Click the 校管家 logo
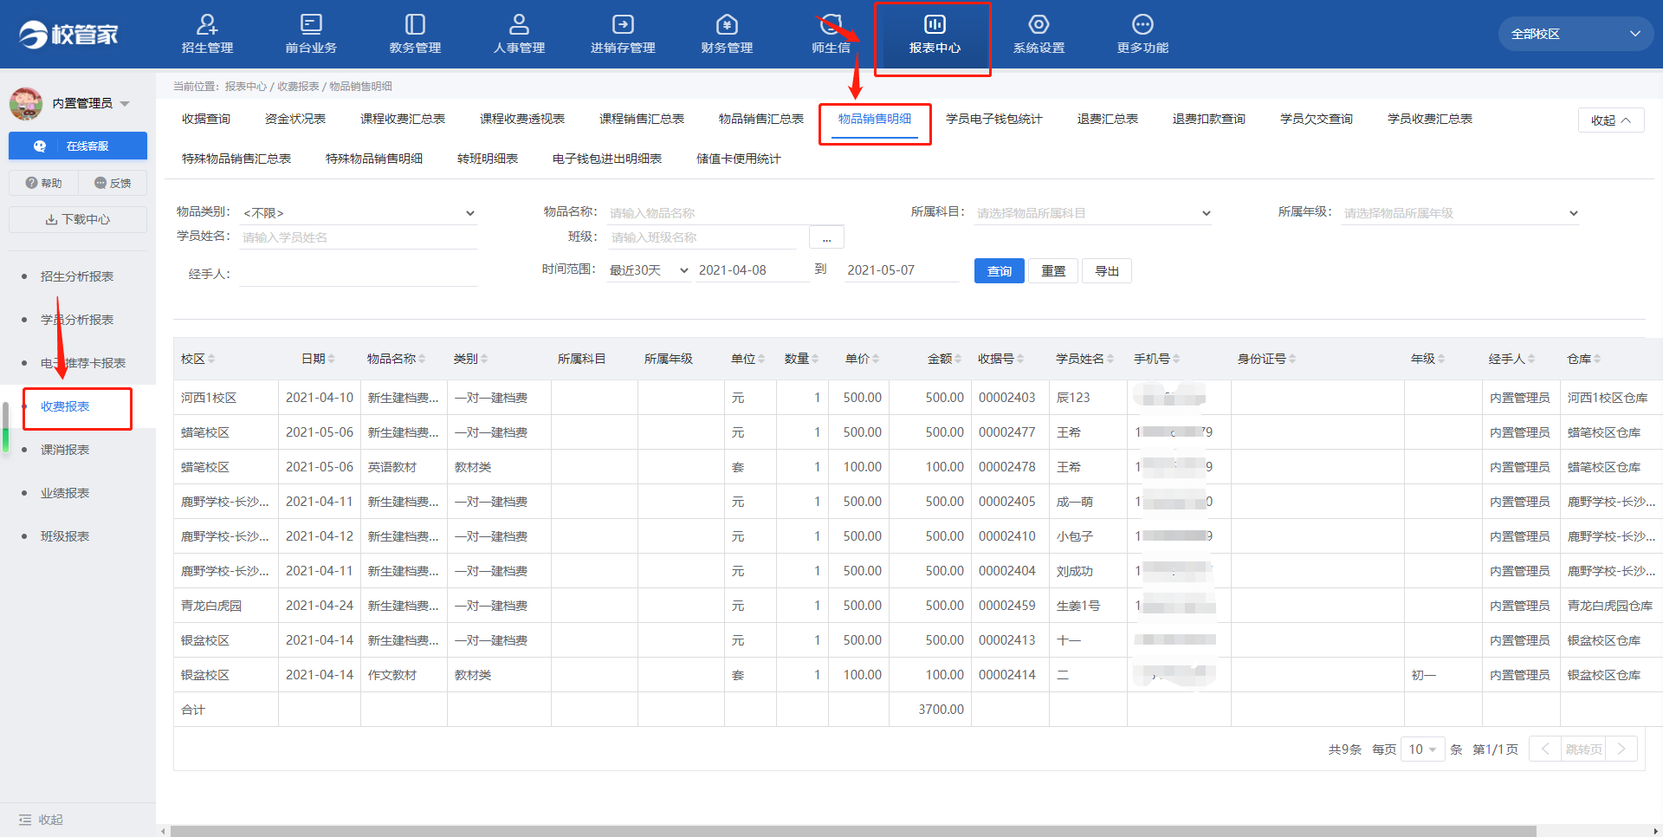Image resolution: width=1663 pixels, height=837 pixels. pyautogui.click(x=68, y=34)
